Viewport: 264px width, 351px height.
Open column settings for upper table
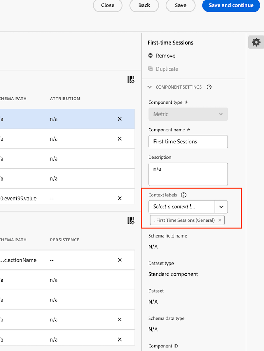point(131,80)
